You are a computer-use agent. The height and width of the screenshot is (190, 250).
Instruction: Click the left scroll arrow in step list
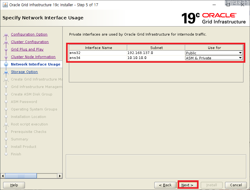(3, 176)
